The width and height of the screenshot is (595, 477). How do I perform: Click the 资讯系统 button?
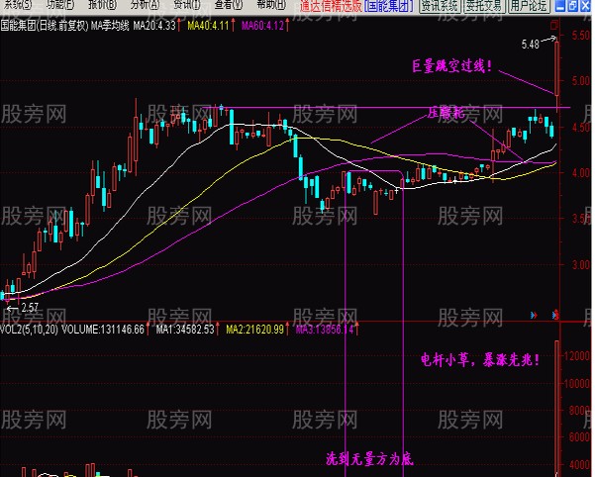point(440,5)
